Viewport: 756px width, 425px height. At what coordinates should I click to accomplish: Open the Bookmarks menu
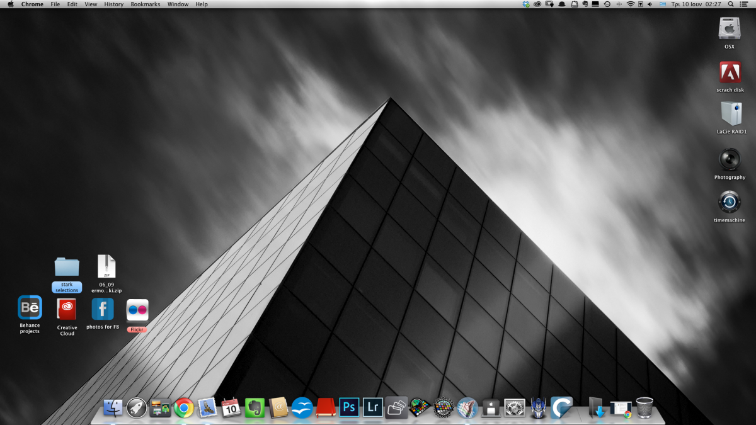[x=146, y=4]
